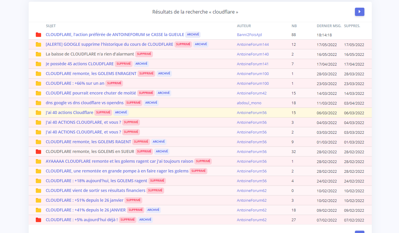
Task: Click folder icon for +51% depuis le 26 janvier
Action: (x=38, y=201)
